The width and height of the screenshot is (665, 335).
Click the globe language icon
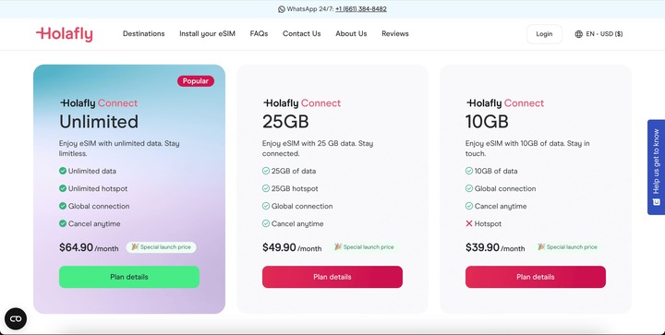tap(578, 34)
